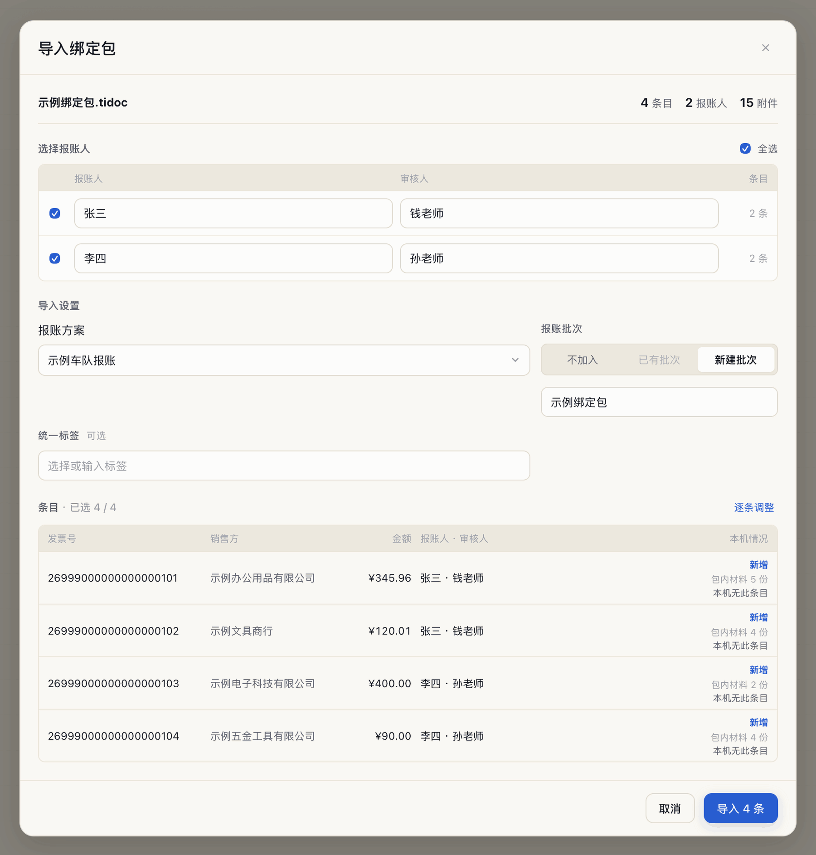Select the 已有批次 batch option

click(659, 359)
